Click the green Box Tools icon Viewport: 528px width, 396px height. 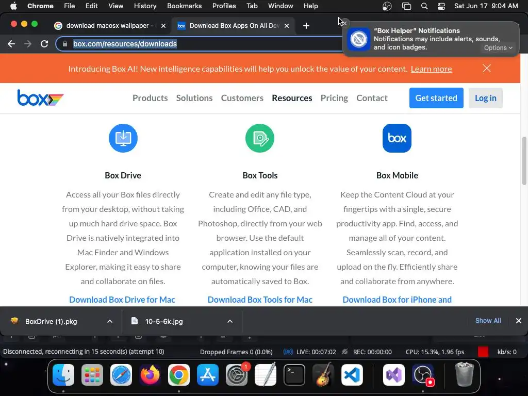click(260, 138)
